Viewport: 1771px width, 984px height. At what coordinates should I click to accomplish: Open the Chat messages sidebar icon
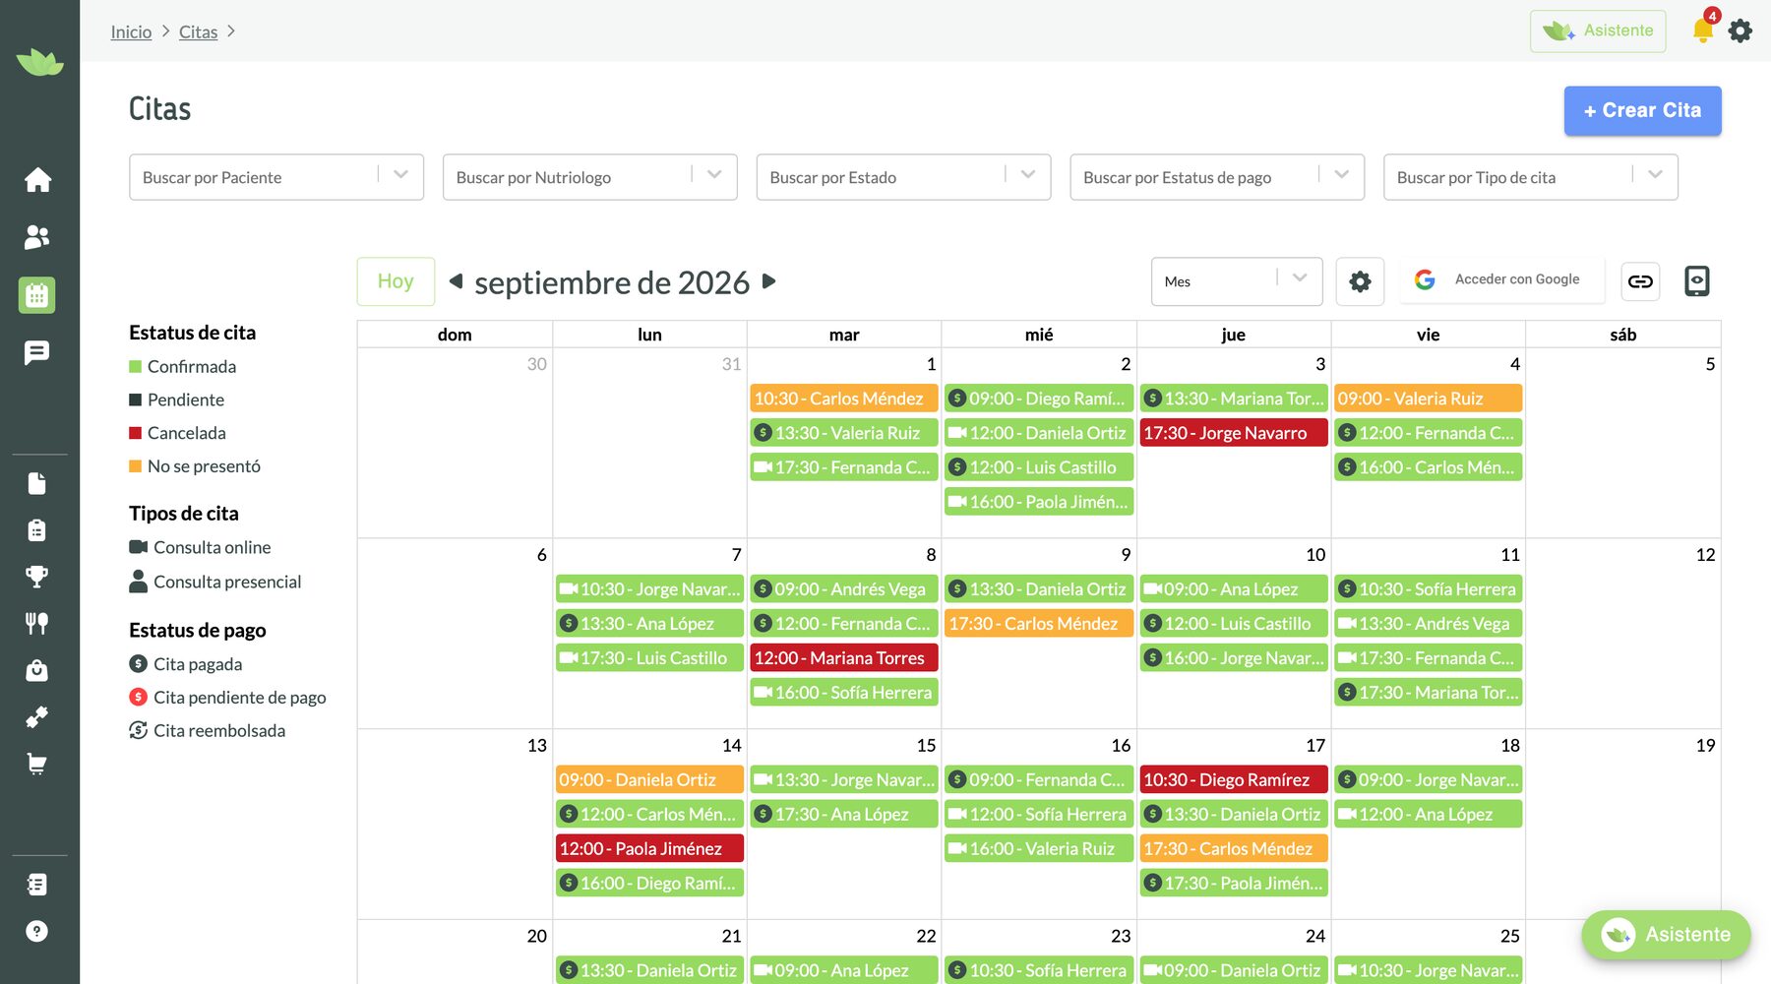pos(37,352)
